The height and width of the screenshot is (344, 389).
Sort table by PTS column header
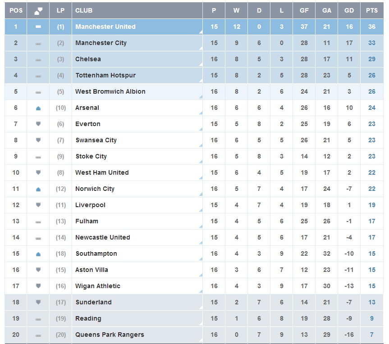[372, 10]
